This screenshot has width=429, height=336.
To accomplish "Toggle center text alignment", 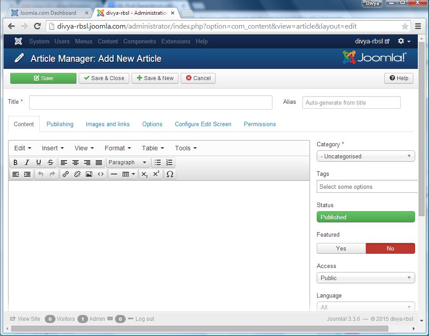I will coord(76,162).
